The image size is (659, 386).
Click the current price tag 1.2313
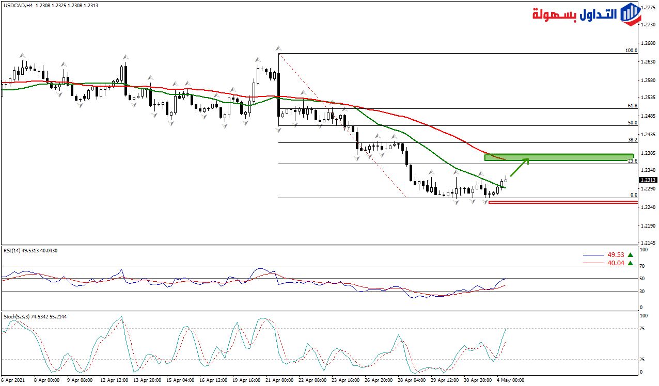[x=648, y=180]
